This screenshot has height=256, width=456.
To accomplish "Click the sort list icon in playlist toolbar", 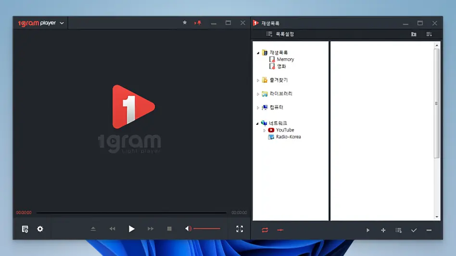I will (429, 34).
